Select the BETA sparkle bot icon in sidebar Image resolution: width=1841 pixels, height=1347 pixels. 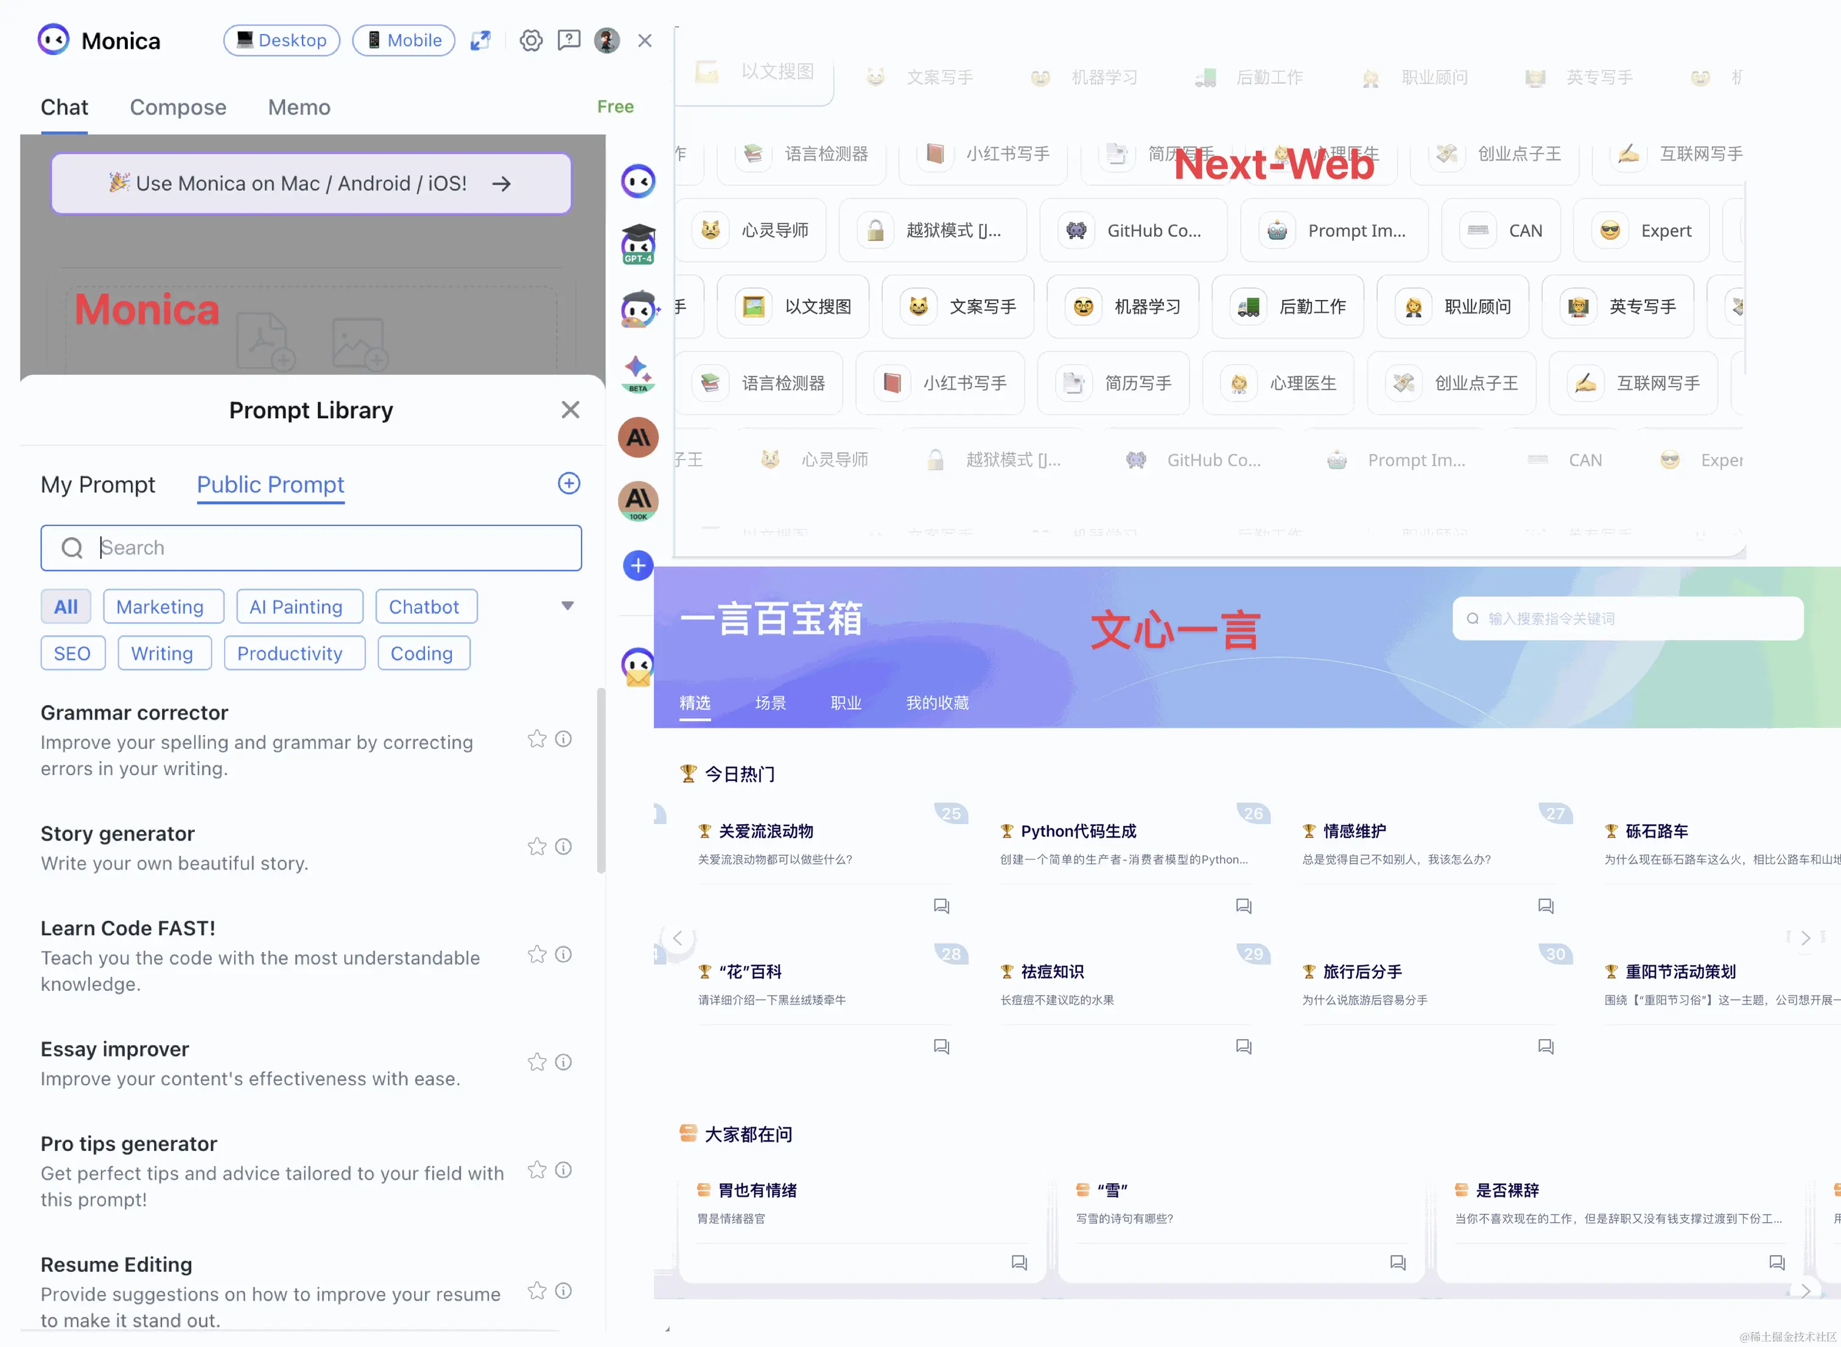pyautogui.click(x=639, y=374)
